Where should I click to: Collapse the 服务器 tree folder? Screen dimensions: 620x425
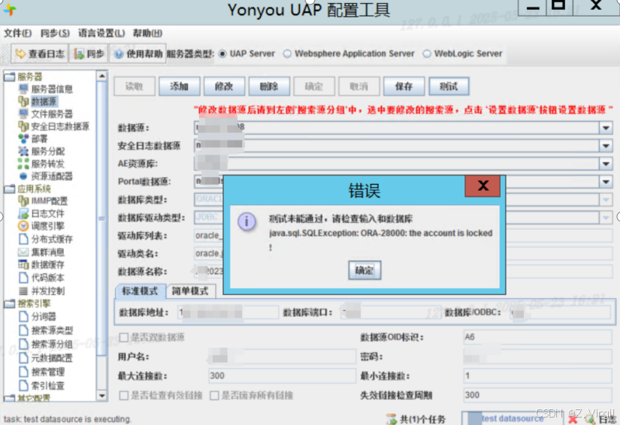coord(10,77)
